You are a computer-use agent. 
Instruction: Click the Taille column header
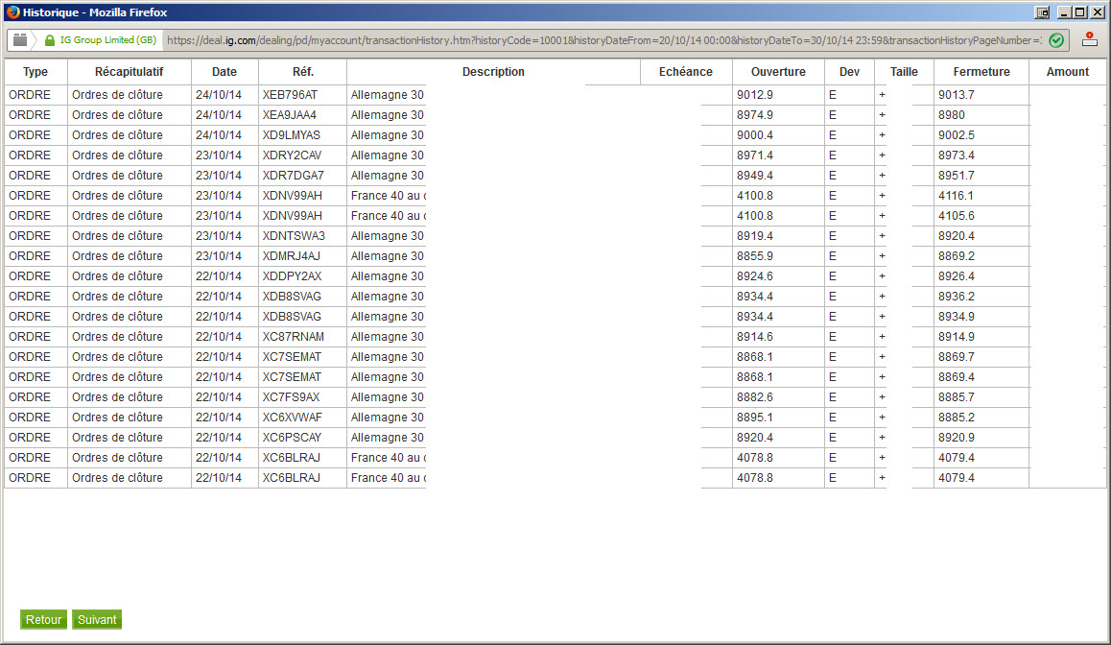[904, 72]
